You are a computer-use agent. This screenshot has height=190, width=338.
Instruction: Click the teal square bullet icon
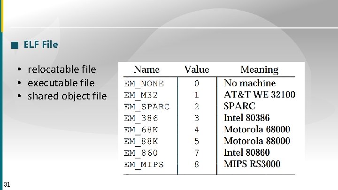click(x=15, y=45)
